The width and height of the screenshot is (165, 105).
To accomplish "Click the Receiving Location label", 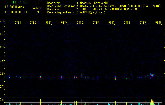I will [61, 6].
